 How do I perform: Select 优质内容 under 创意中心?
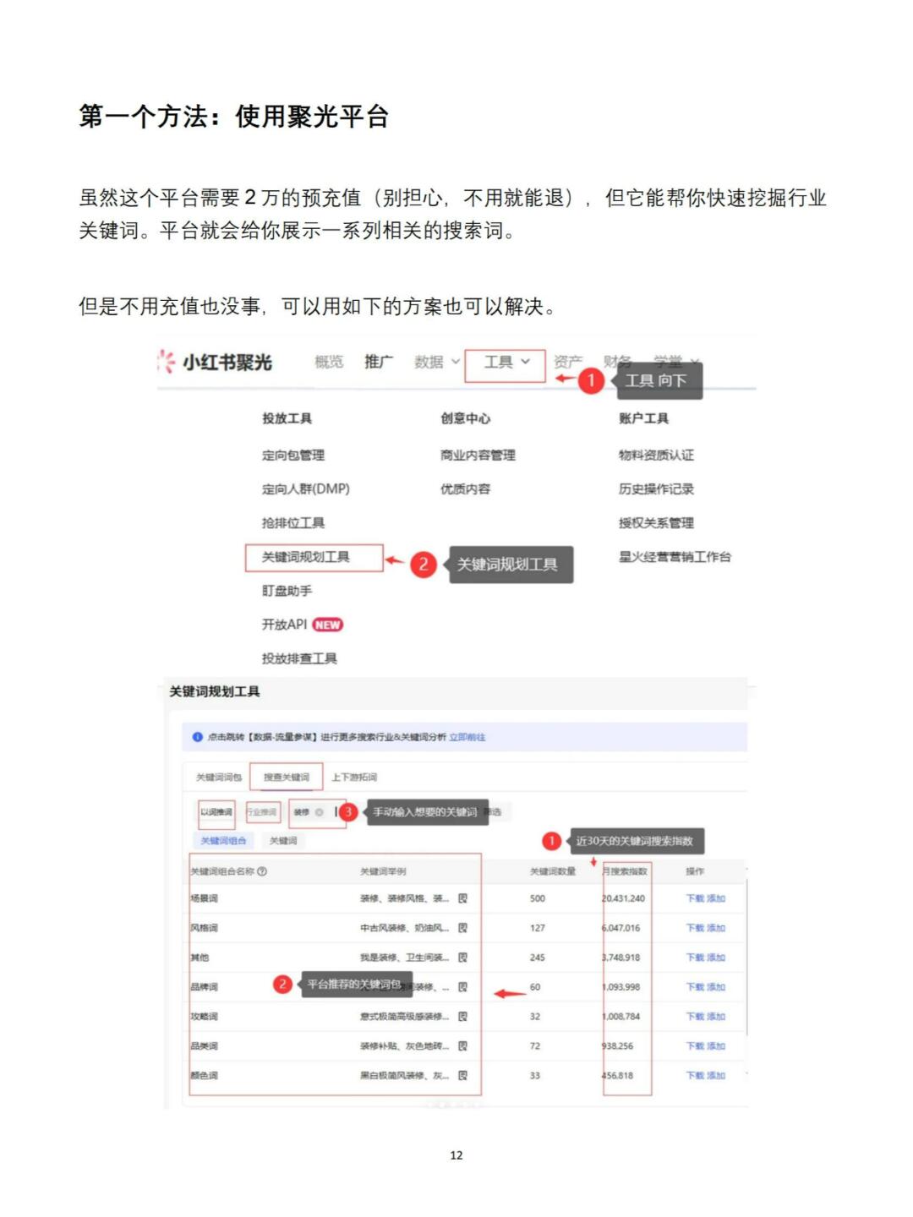465,488
